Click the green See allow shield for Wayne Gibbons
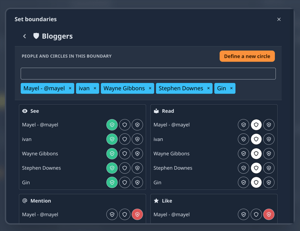The width and height of the screenshot is (300, 231). pyautogui.click(x=112, y=154)
